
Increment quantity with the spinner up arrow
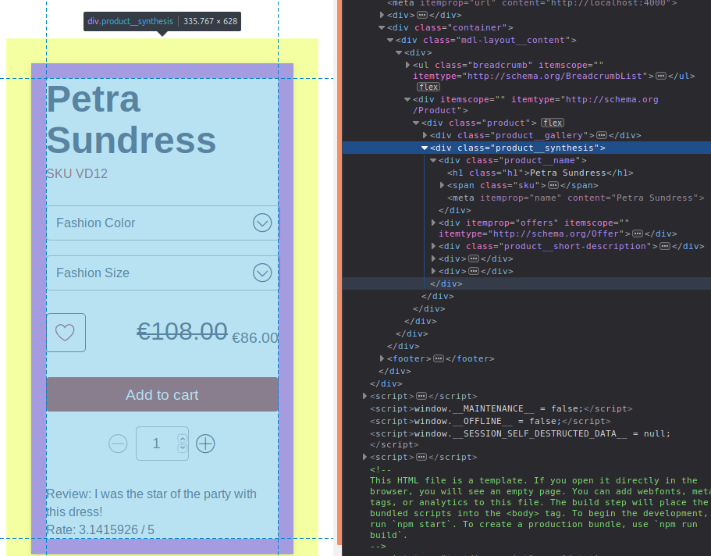pyautogui.click(x=183, y=438)
